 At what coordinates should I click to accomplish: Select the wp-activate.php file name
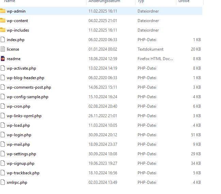21,68
